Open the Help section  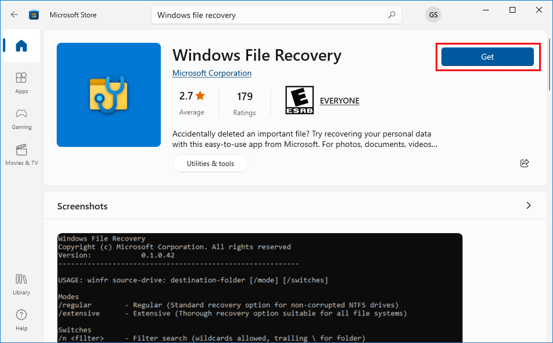pyautogui.click(x=21, y=320)
